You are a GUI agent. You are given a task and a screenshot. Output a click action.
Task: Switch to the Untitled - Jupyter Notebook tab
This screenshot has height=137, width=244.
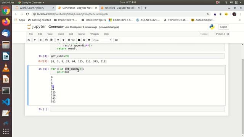(120, 8)
